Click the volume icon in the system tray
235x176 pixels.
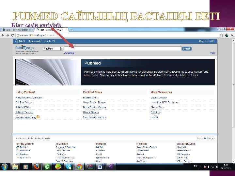click(217, 167)
